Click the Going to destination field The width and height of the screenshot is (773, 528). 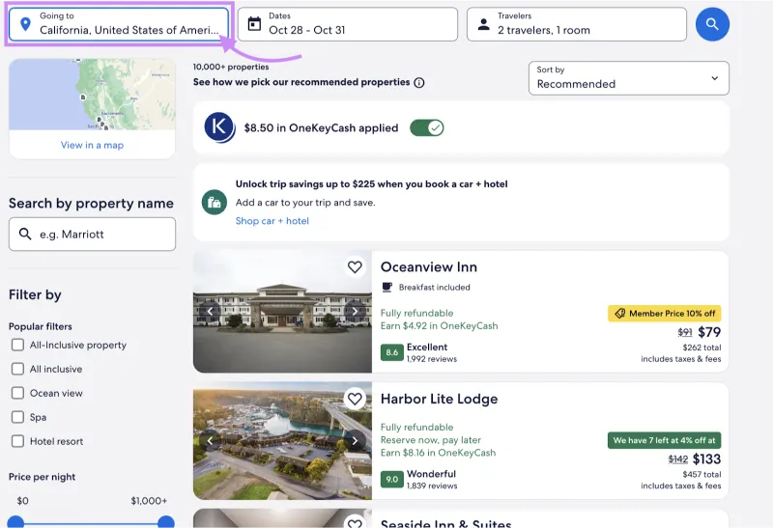click(x=119, y=24)
